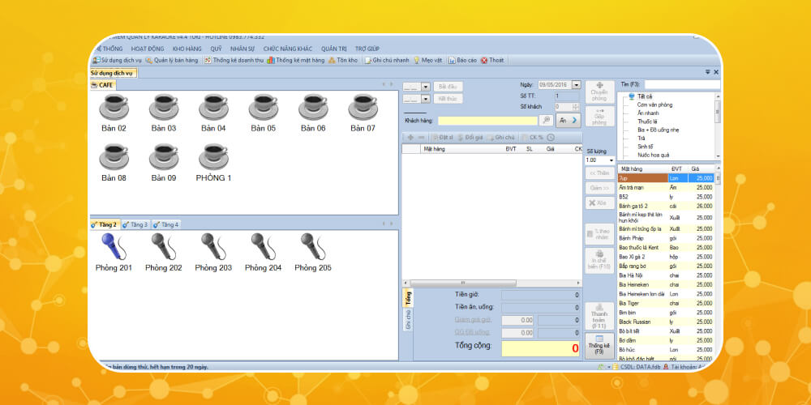Expand the Số lượng quantity dropdown

click(611, 160)
